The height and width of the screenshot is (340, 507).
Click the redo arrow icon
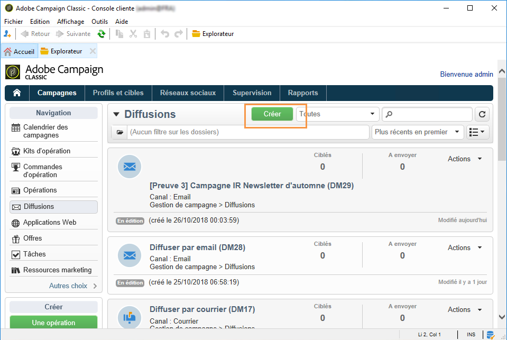click(179, 34)
